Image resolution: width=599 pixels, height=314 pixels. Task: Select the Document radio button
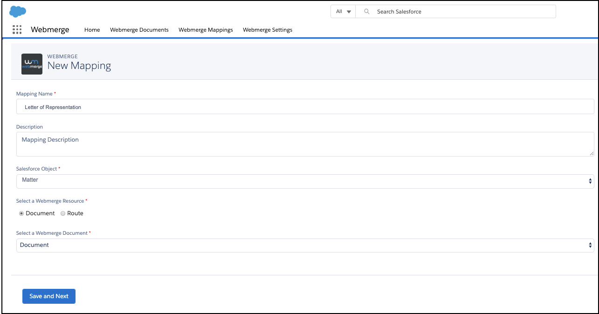[x=21, y=213]
